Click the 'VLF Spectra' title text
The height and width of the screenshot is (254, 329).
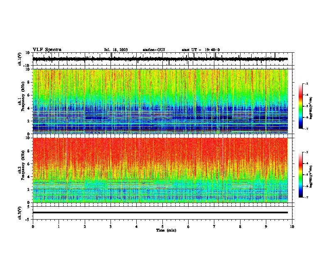(x=47, y=50)
